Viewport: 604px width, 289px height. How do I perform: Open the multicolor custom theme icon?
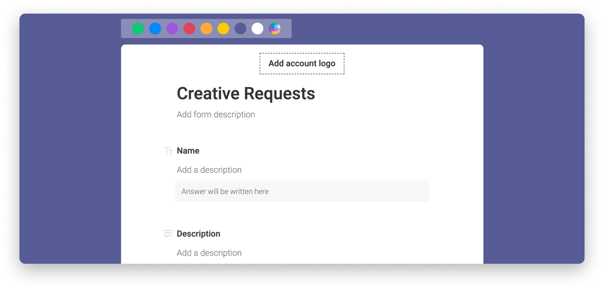point(275,28)
